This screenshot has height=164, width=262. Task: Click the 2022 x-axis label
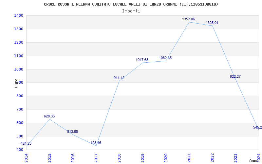click(212, 158)
